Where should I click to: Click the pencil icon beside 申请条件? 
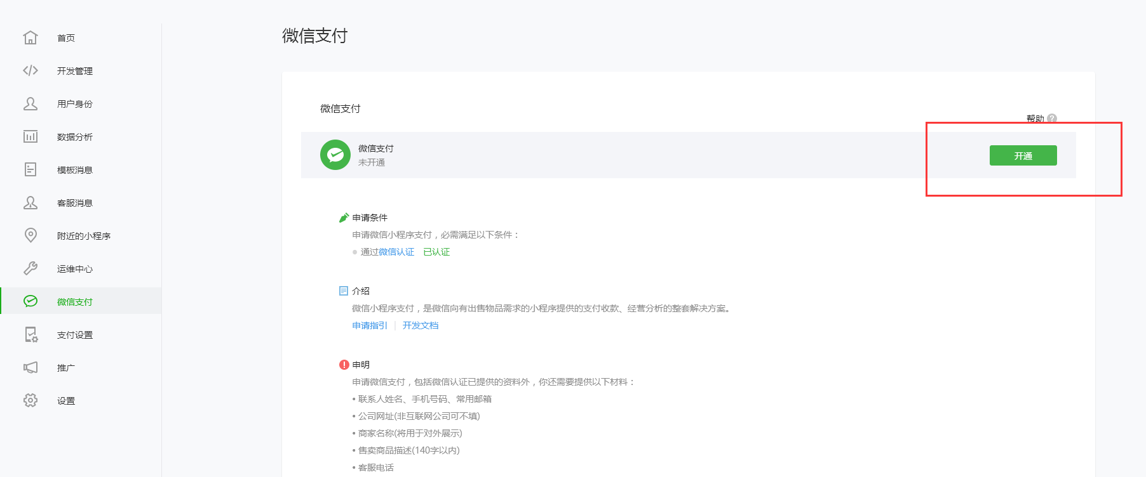click(344, 218)
